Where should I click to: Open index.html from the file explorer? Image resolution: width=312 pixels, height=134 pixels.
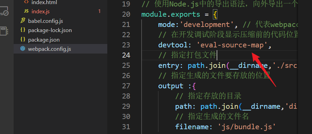pyautogui.click(x=44, y=2)
